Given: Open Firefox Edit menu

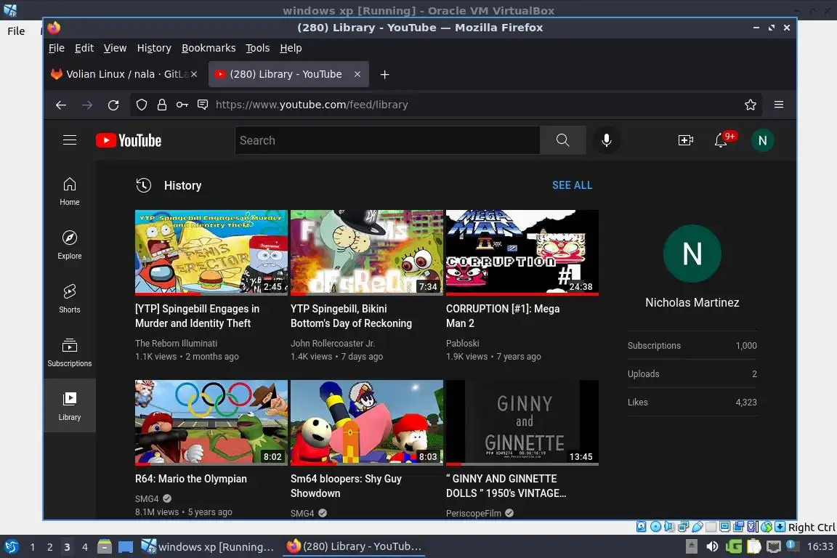Looking at the screenshot, I should click(x=84, y=48).
